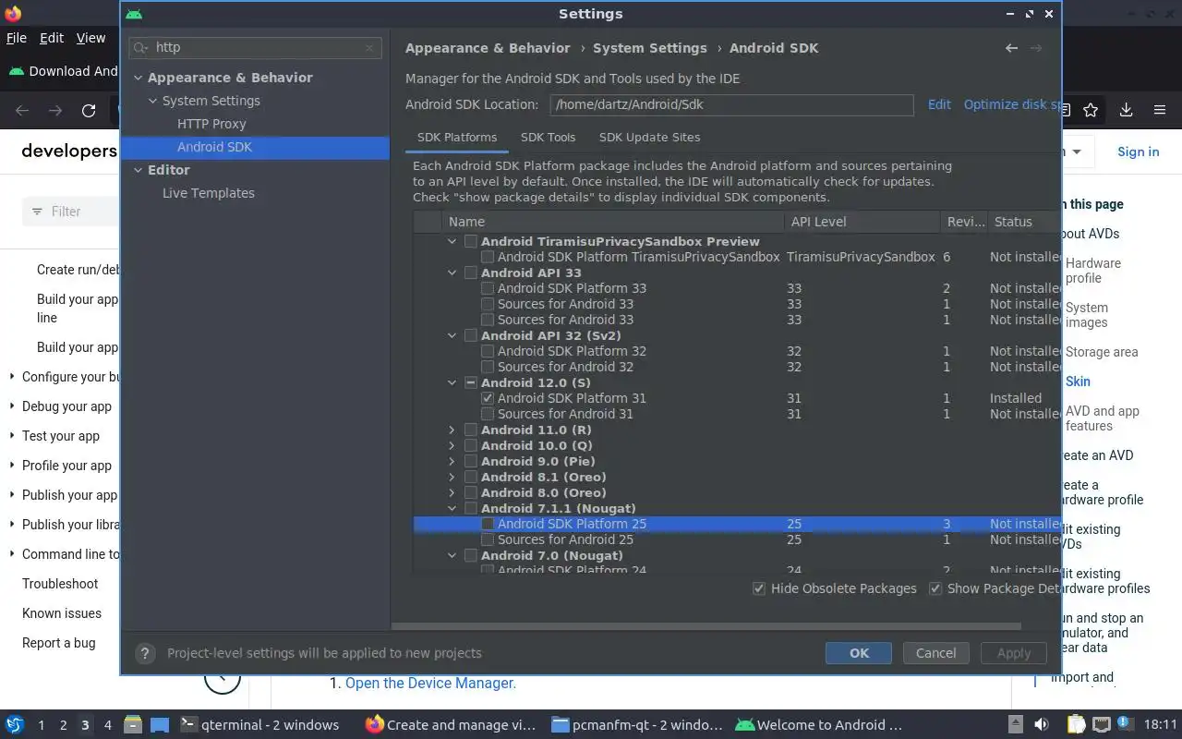Click the Cancel button

(x=935, y=653)
